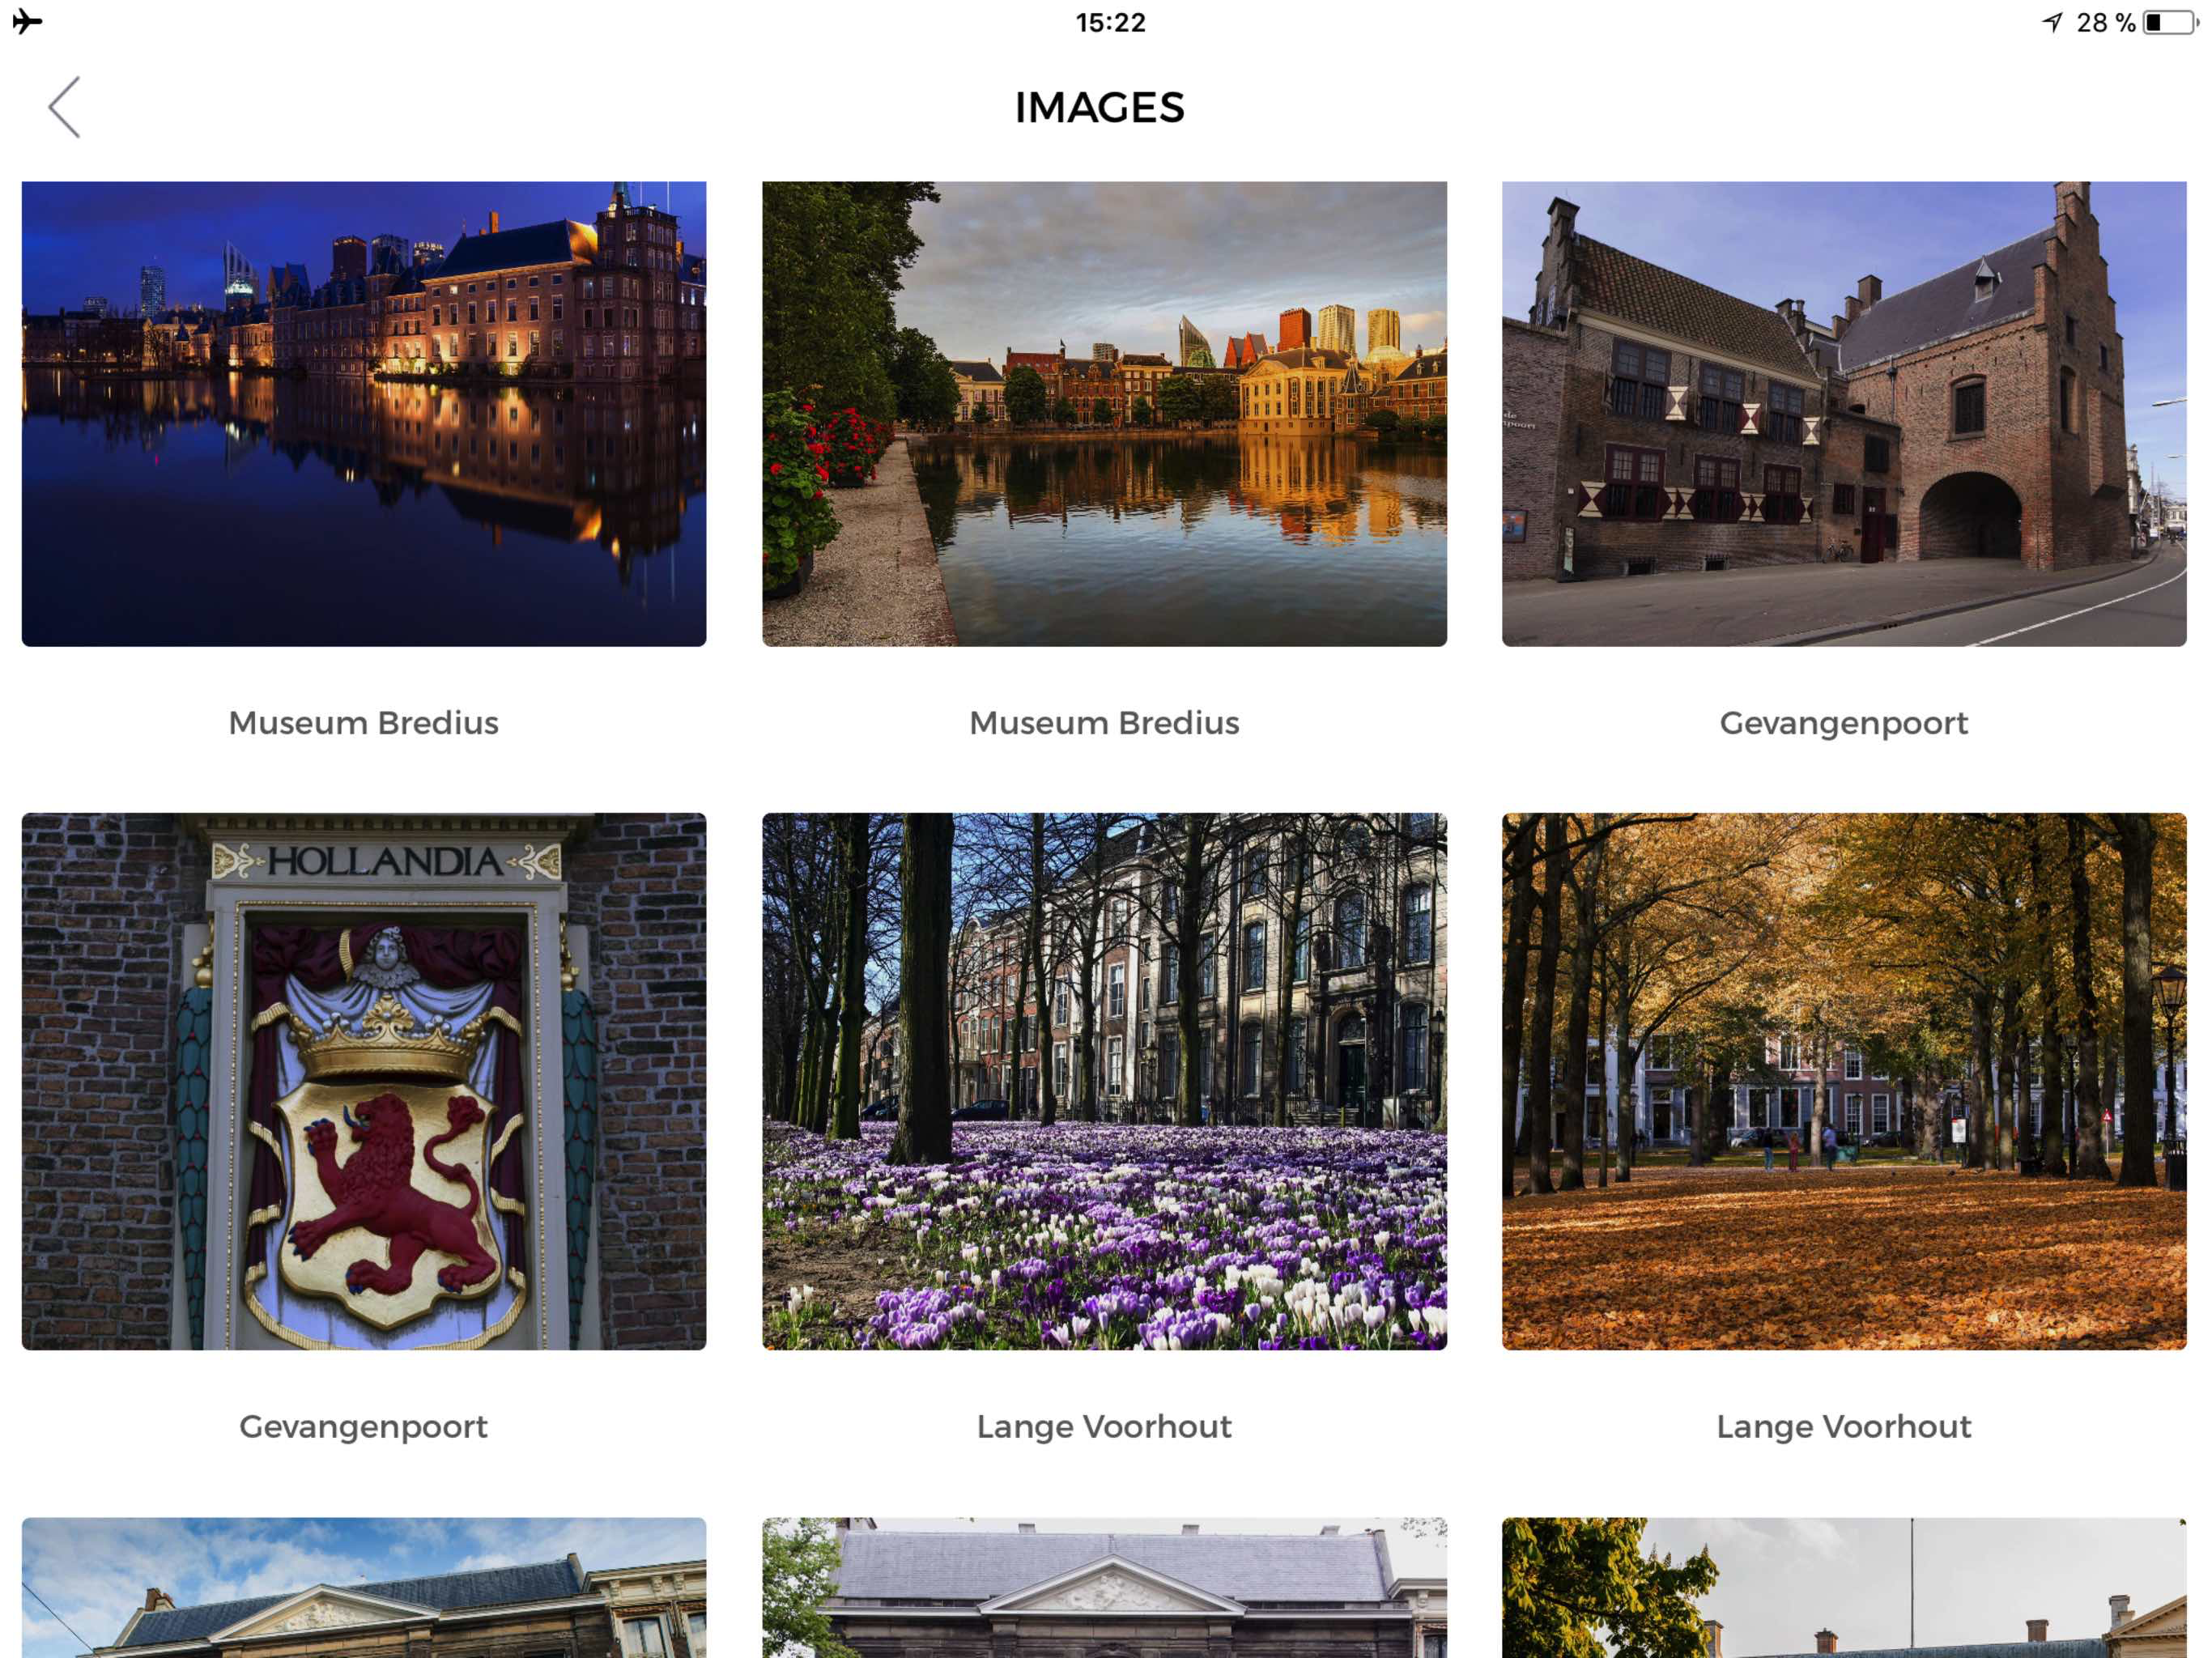The height and width of the screenshot is (1658, 2212).
Task: Open the brick Gevangenpoort gate building photo
Action: pos(1844,414)
